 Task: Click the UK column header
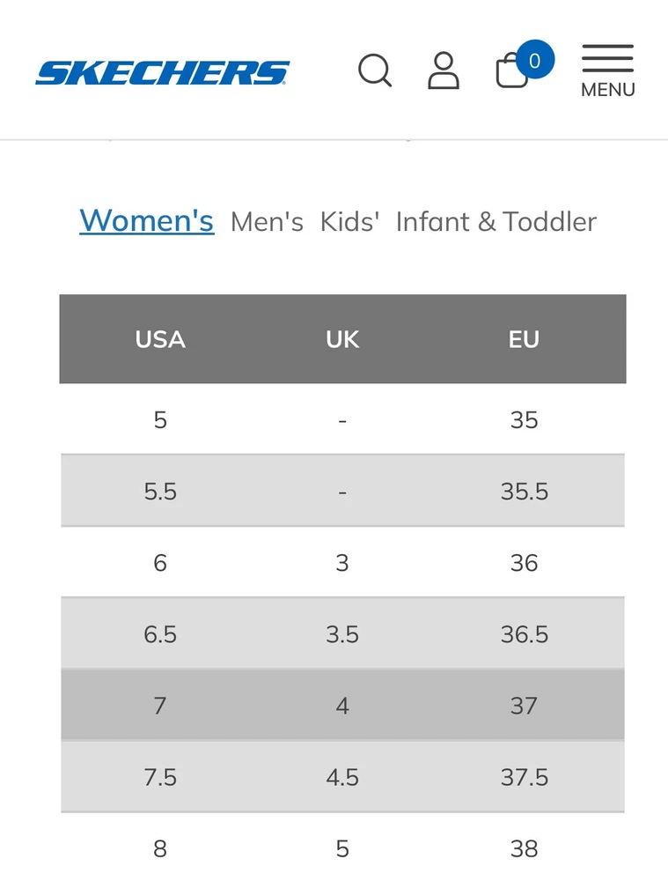(342, 340)
